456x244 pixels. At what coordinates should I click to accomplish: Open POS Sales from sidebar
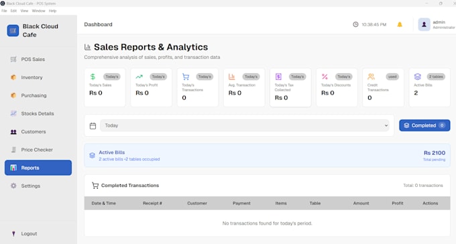click(x=38, y=60)
